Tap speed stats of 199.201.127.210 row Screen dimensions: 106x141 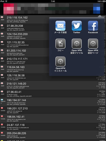click(101, 110)
